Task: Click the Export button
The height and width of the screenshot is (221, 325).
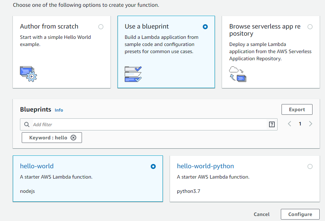Action: click(x=297, y=109)
